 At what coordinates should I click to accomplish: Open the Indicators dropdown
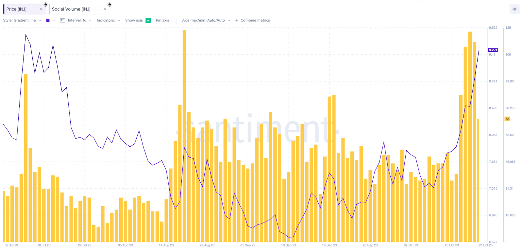(109, 20)
